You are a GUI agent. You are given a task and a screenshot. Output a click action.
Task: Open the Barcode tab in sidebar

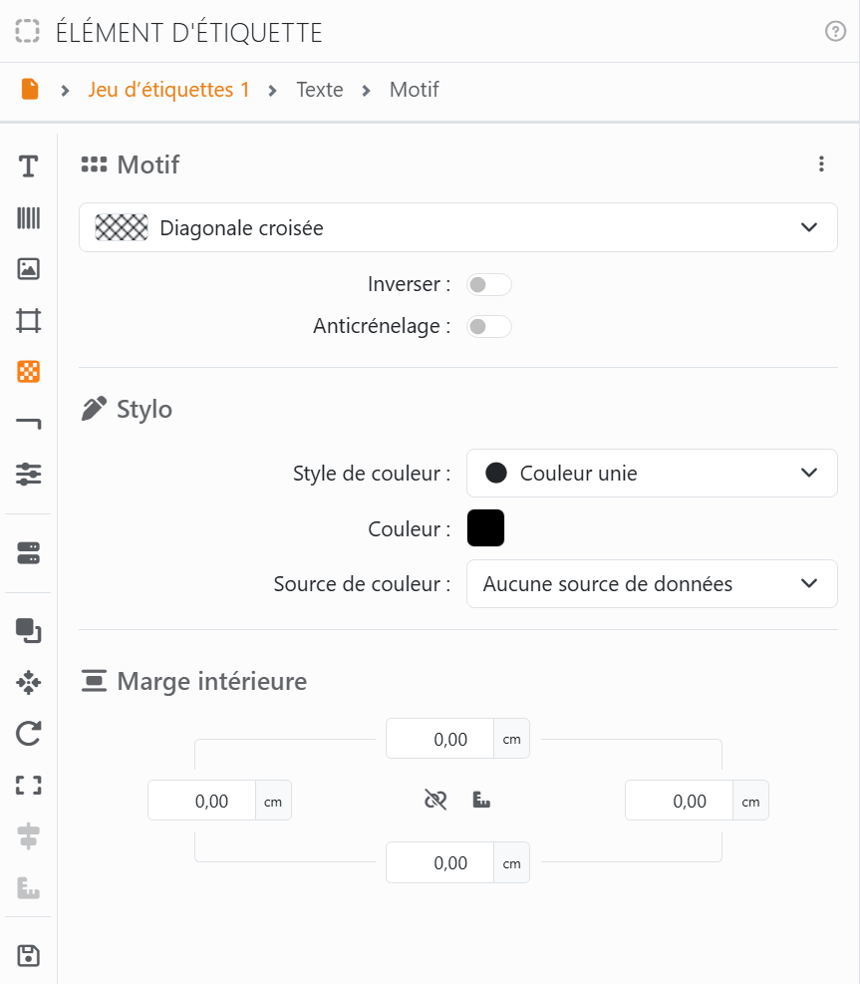28,217
